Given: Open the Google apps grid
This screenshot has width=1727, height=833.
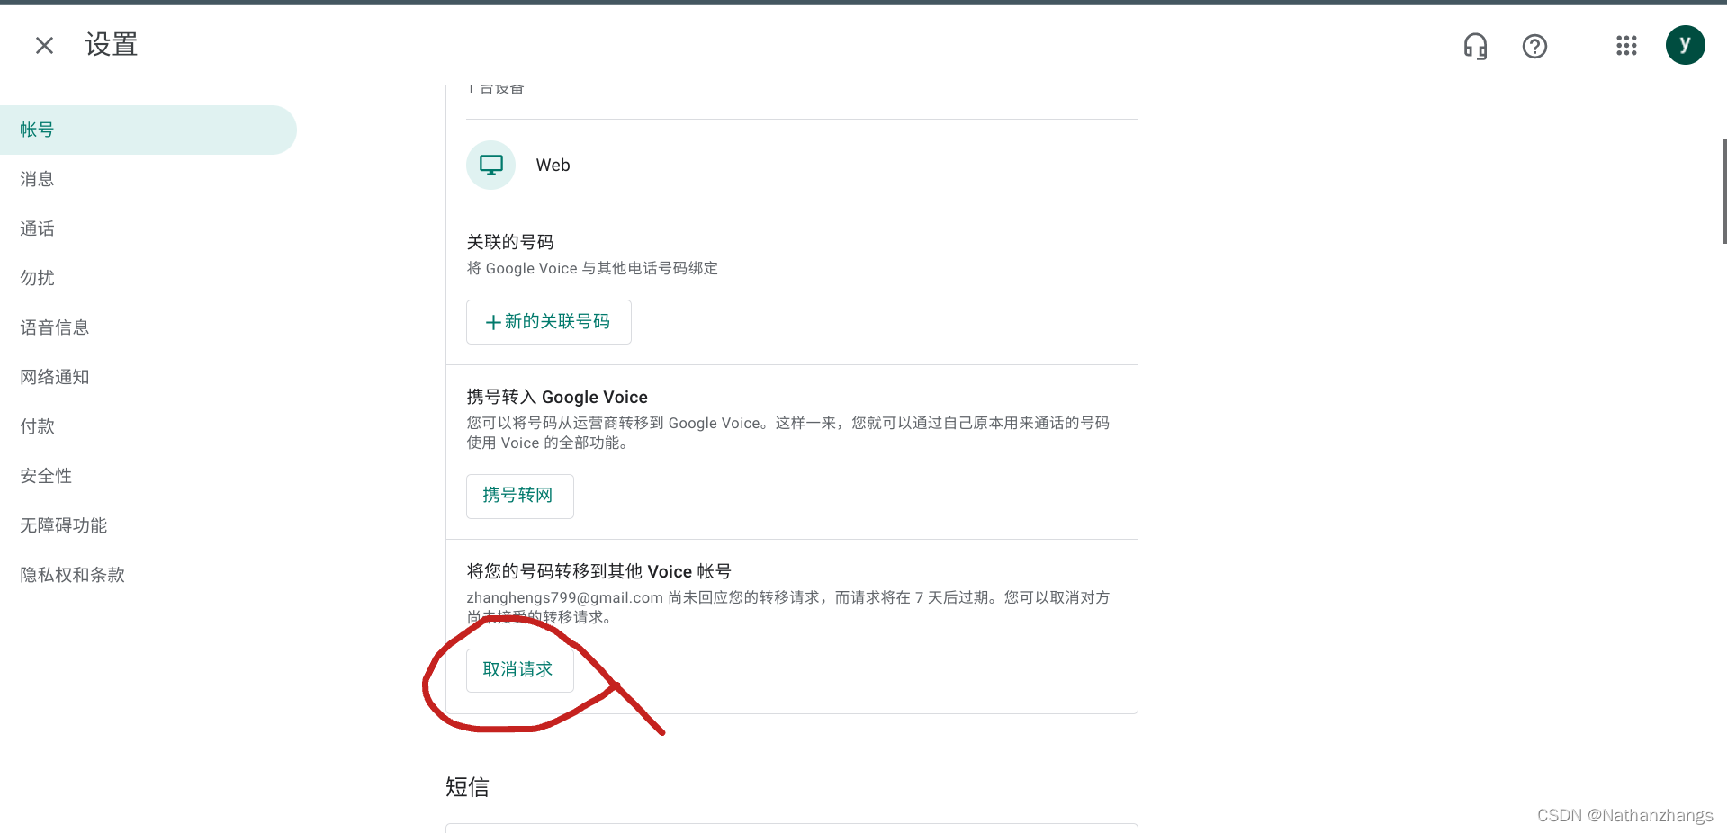Looking at the screenshot, I should tap(1625, 46).
